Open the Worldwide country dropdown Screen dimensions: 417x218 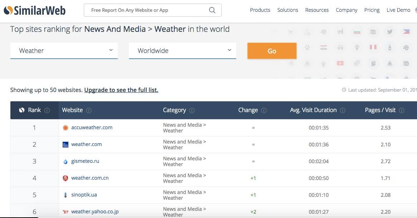183,50
